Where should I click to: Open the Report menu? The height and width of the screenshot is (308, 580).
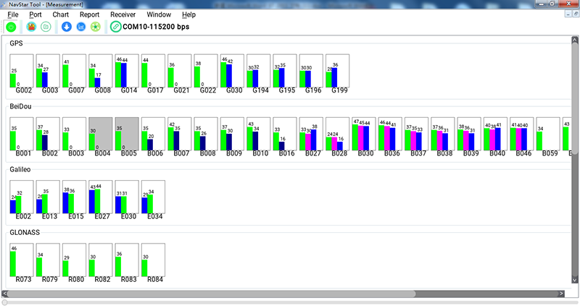click(89, 14)
